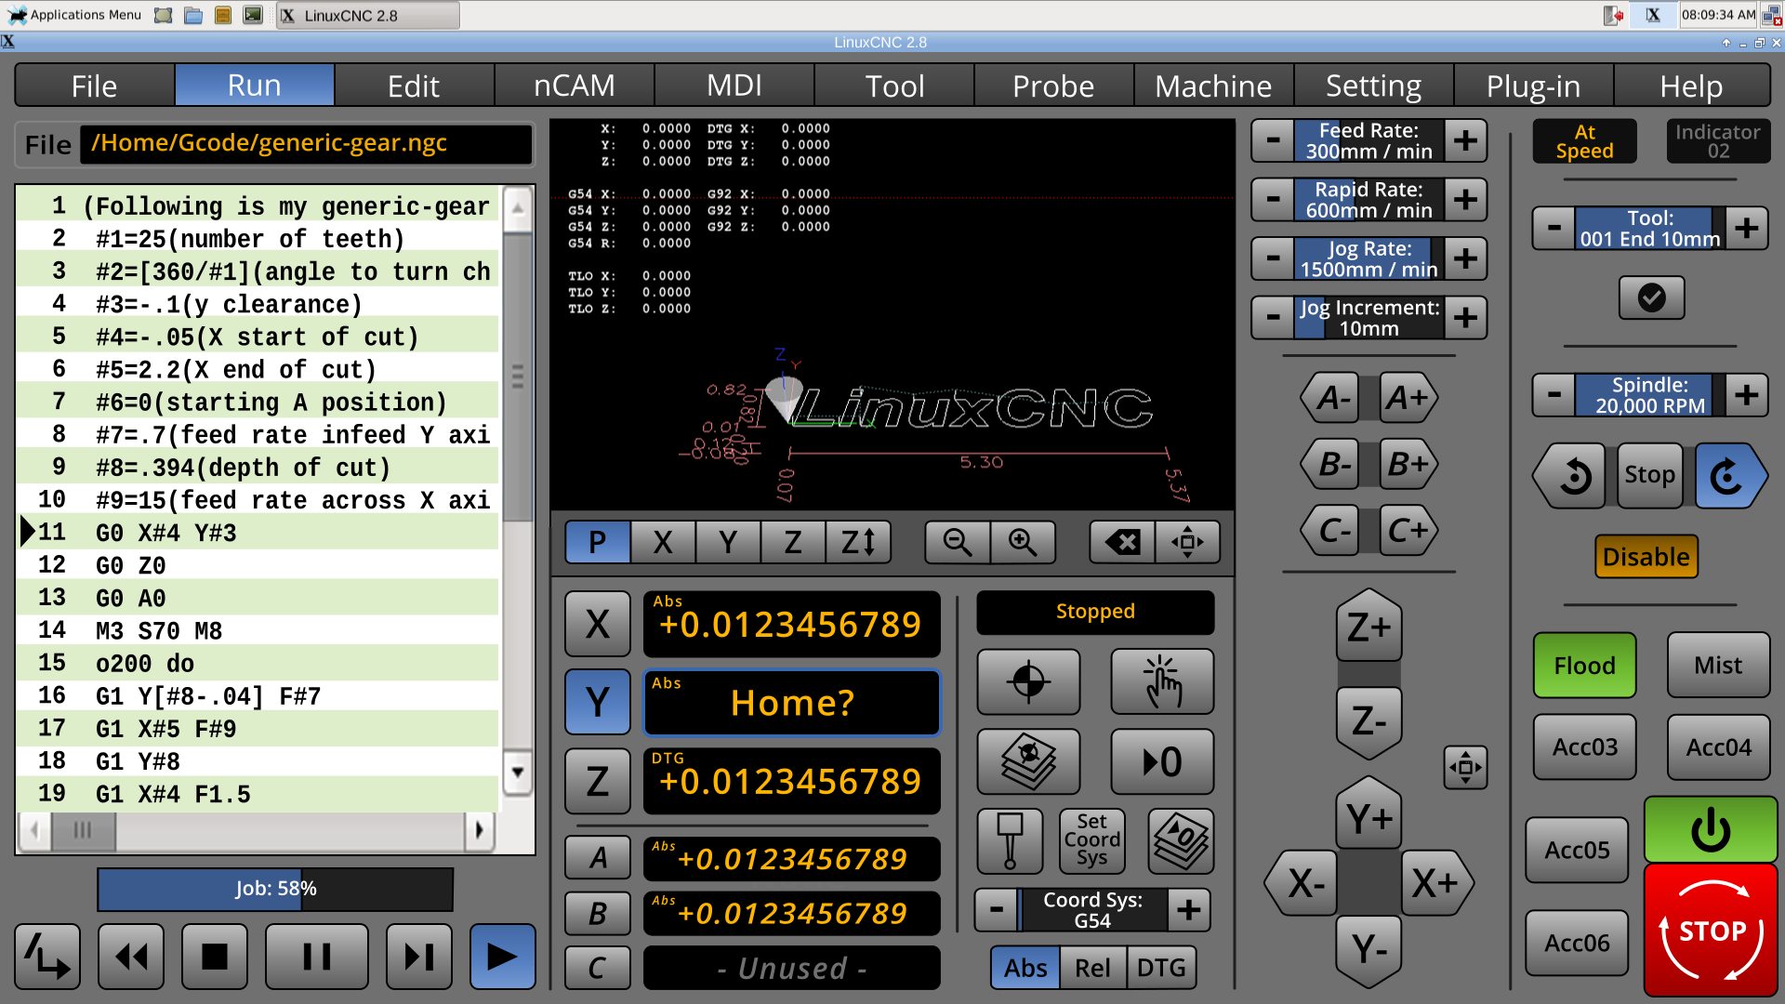Step to the next program line
Viewport: 1785px width, 1004px height.
pos(419,957)
